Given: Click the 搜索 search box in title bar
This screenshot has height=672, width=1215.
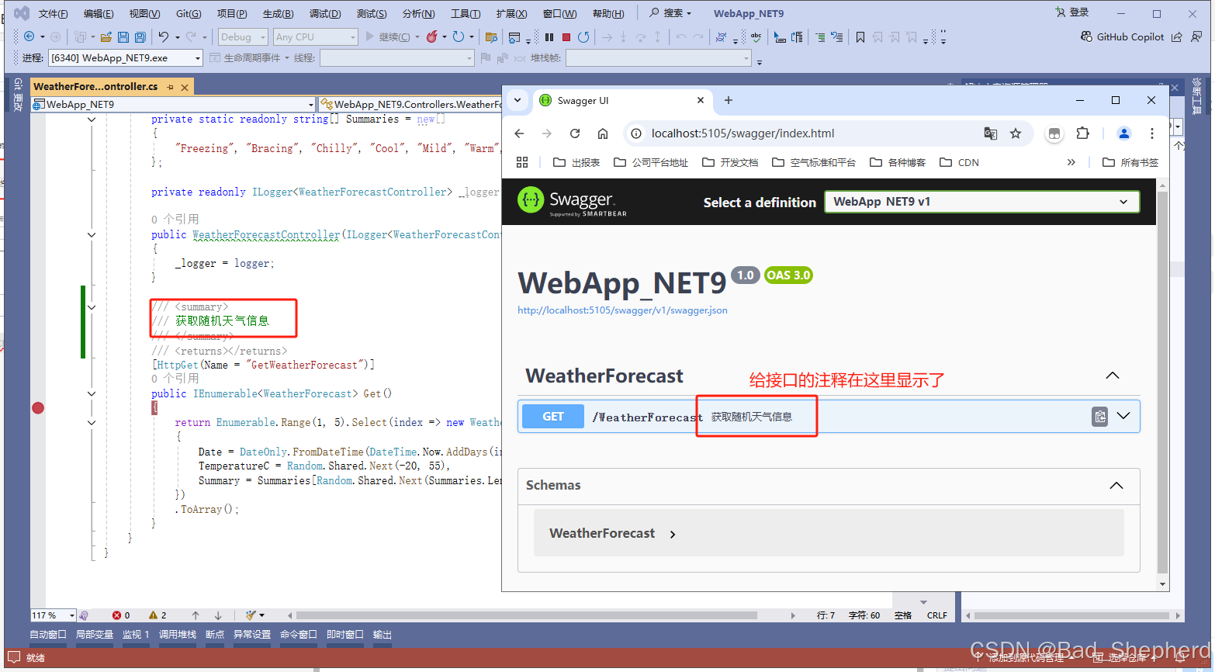Looking at the screenshot, I should click(x=670, y=13).
